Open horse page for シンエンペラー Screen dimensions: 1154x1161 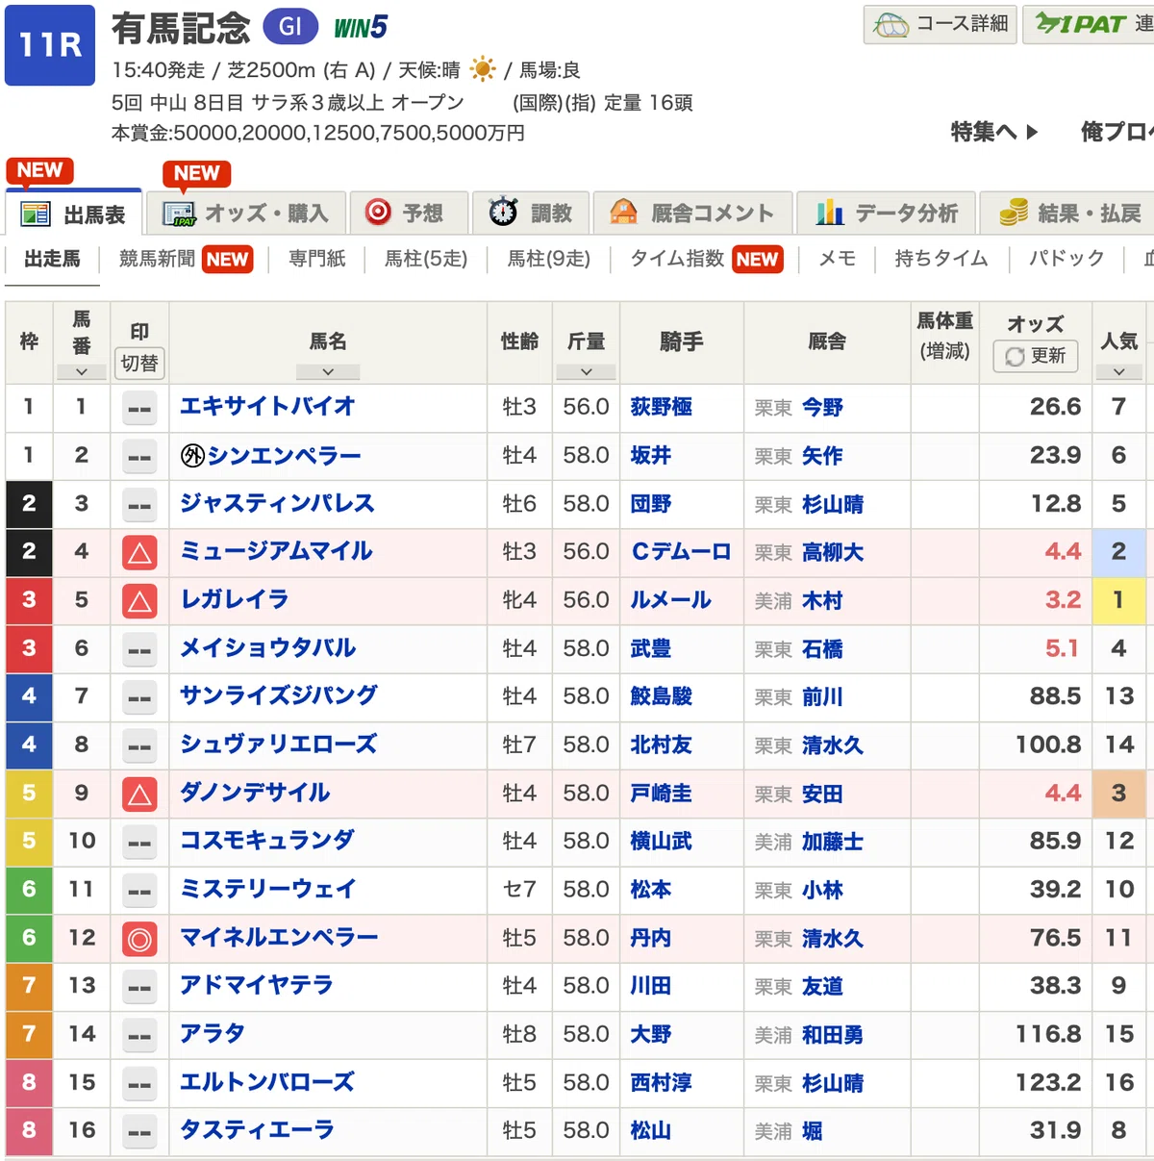click(x=285, y=455)
